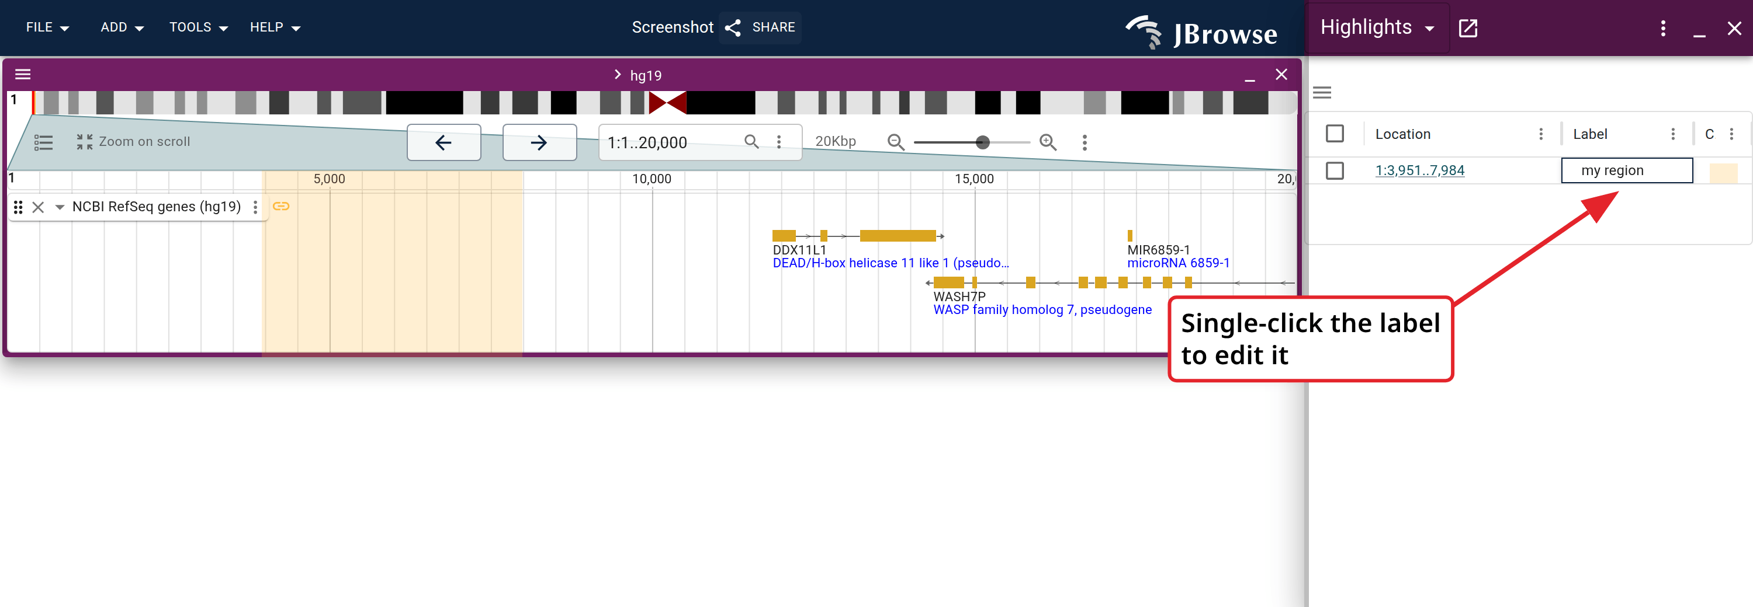Click the 20Kbp region size text
Image resolution: width=1753 pixels, height=607 pixels.
pos(836,141)
